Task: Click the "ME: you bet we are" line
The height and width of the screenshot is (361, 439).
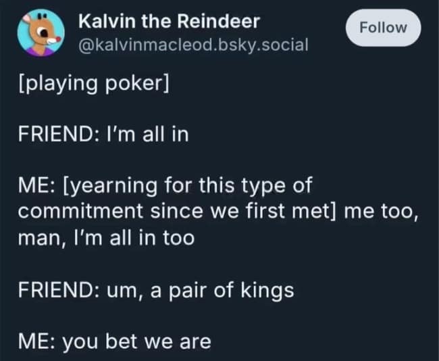Action: tap(112, 341)
